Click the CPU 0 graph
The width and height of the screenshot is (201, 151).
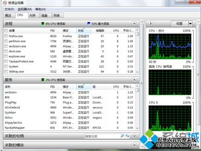point(170,118)
